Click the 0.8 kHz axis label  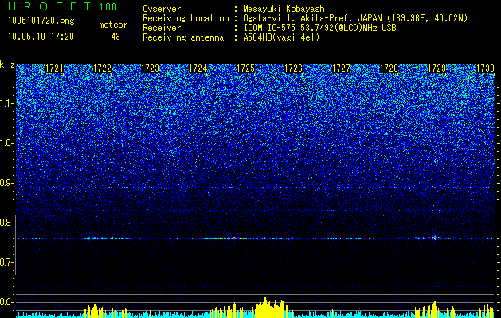click(x=6, y=223)
